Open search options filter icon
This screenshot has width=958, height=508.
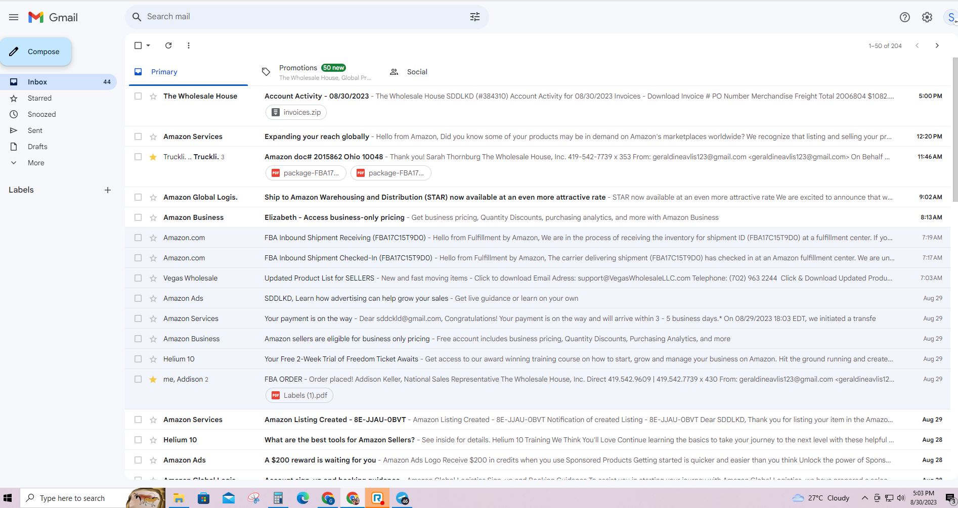click(474, 17)
